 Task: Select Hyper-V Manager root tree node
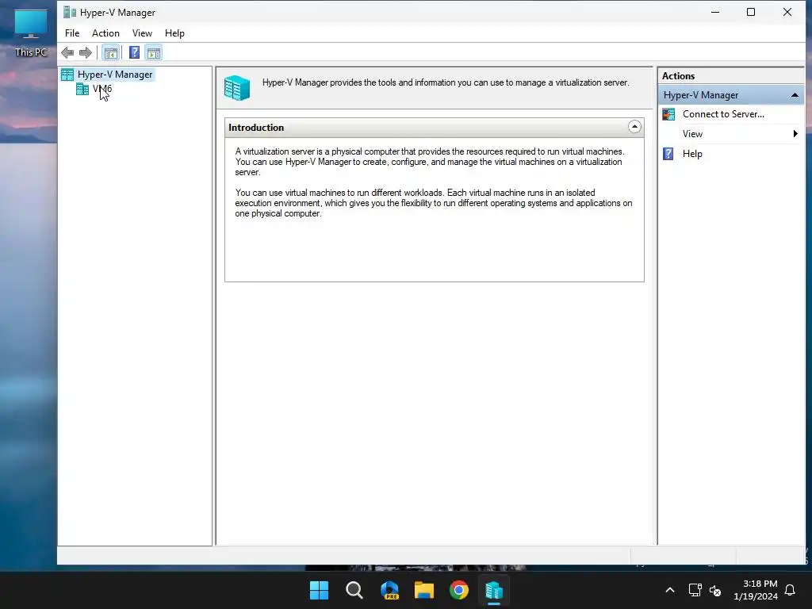pyautogui.click(x=115, y=75)
